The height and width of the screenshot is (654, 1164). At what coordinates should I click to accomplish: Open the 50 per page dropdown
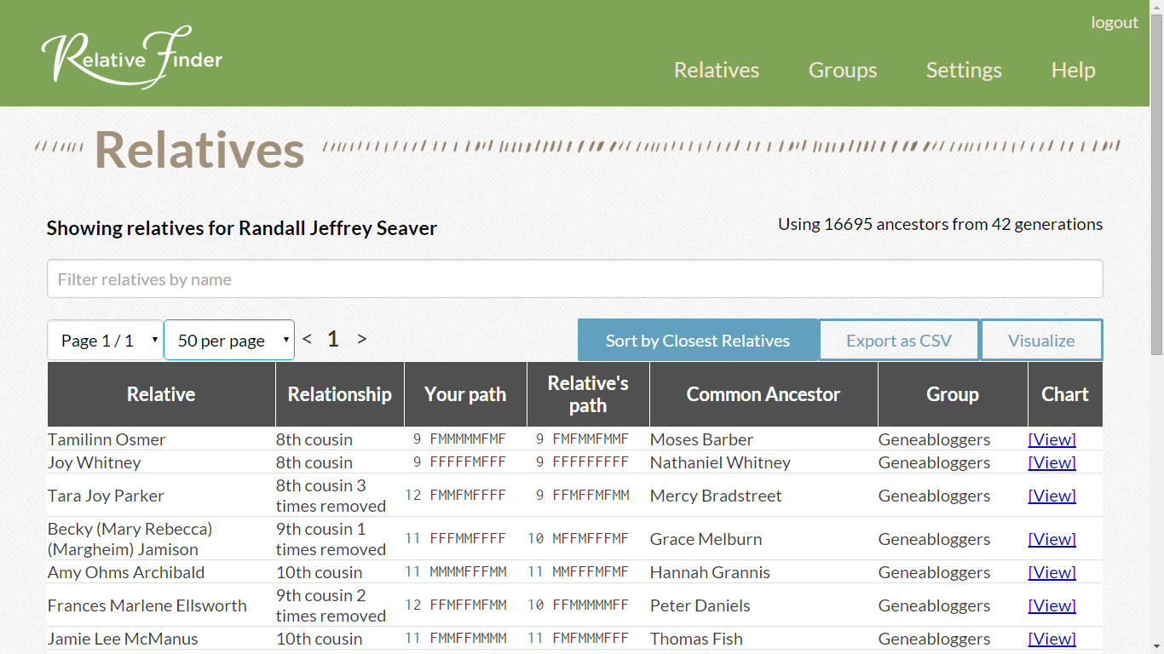tap(228, 339)
